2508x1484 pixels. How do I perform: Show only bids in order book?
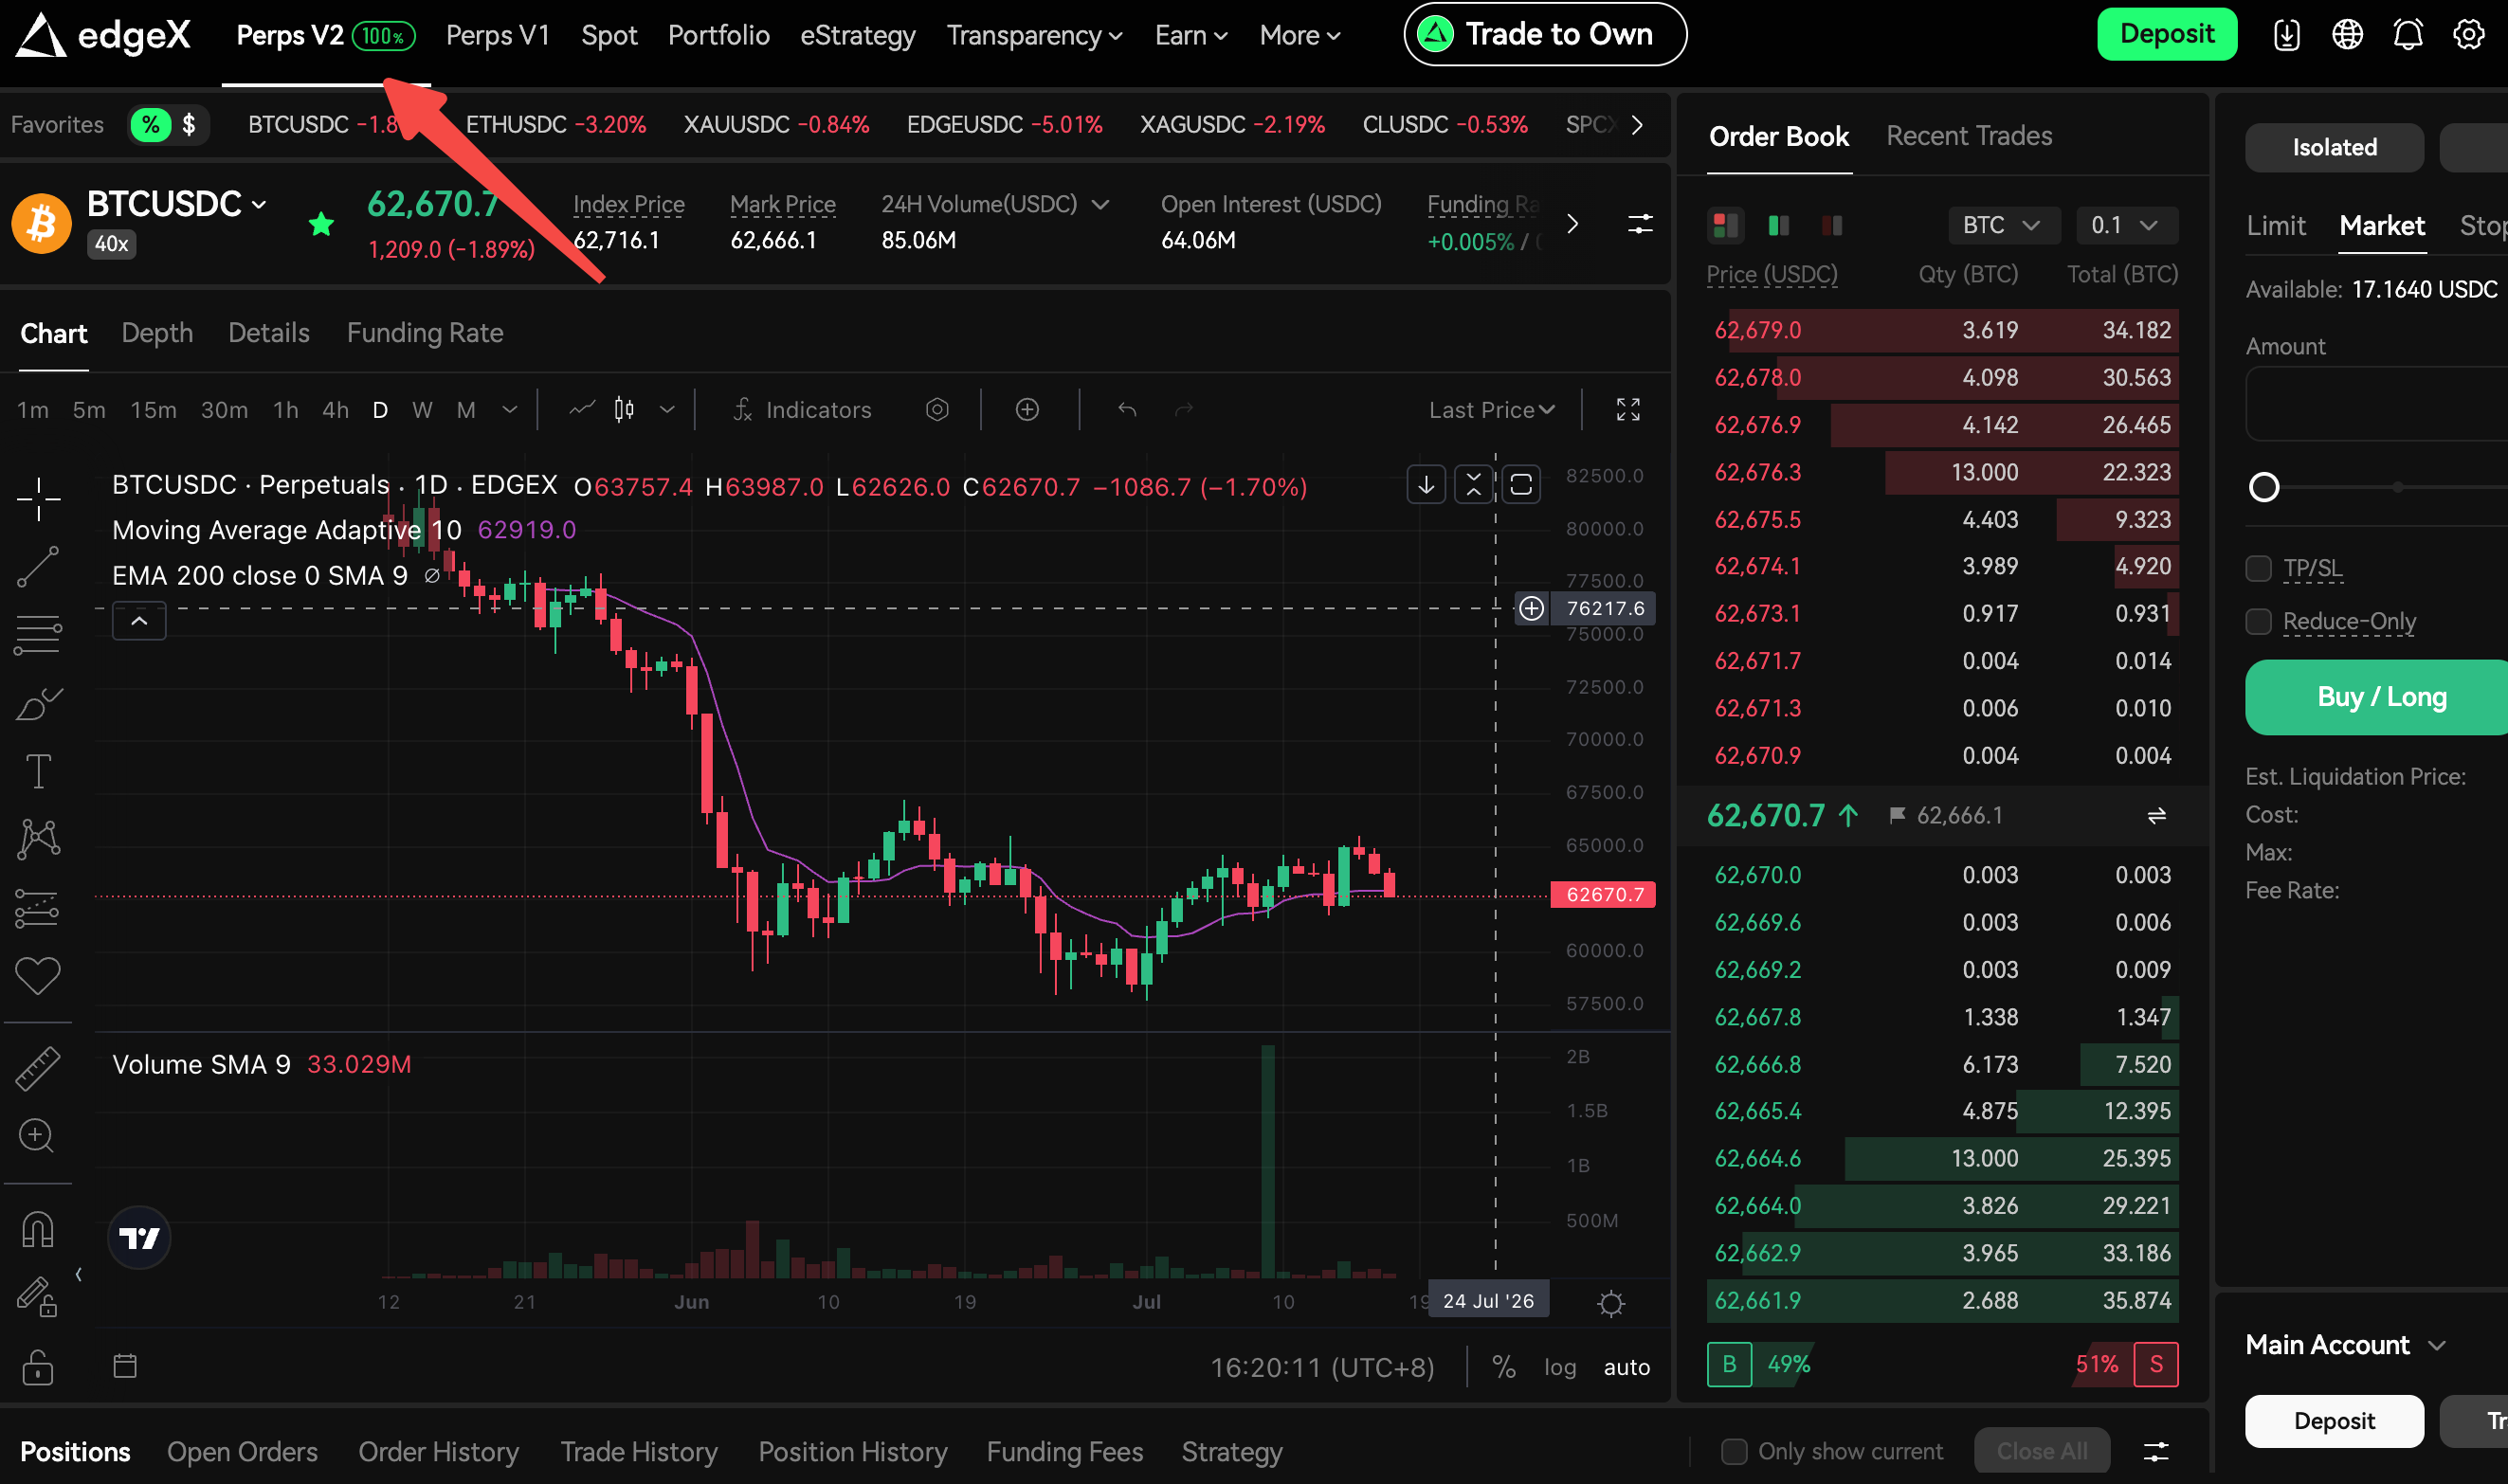pos(1778,225)
